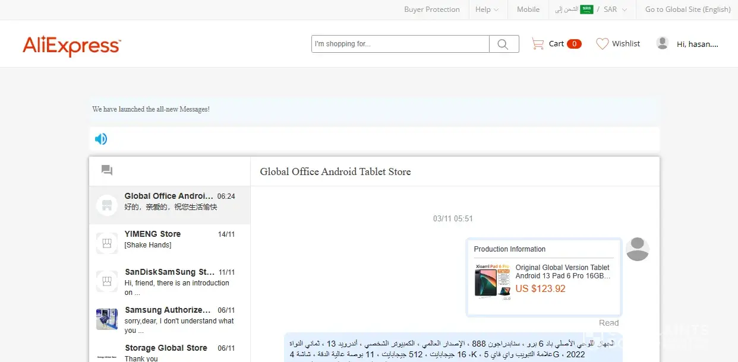The image size is (738, 362).
Task: Click the chat bubbles icon in sidebar
Action: tap(107, 171)
